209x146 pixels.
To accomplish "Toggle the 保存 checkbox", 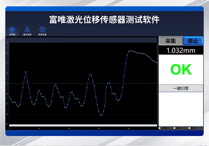I will (x=174, y=128).
